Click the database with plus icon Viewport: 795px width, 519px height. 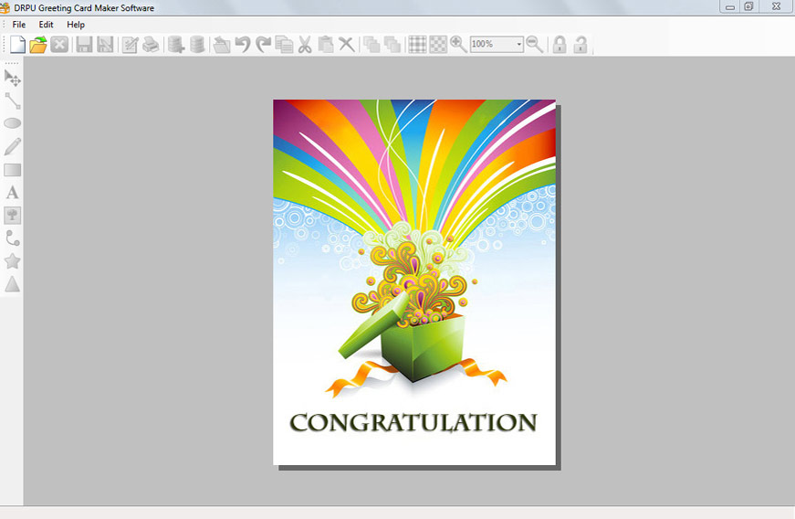click(176, 45)
